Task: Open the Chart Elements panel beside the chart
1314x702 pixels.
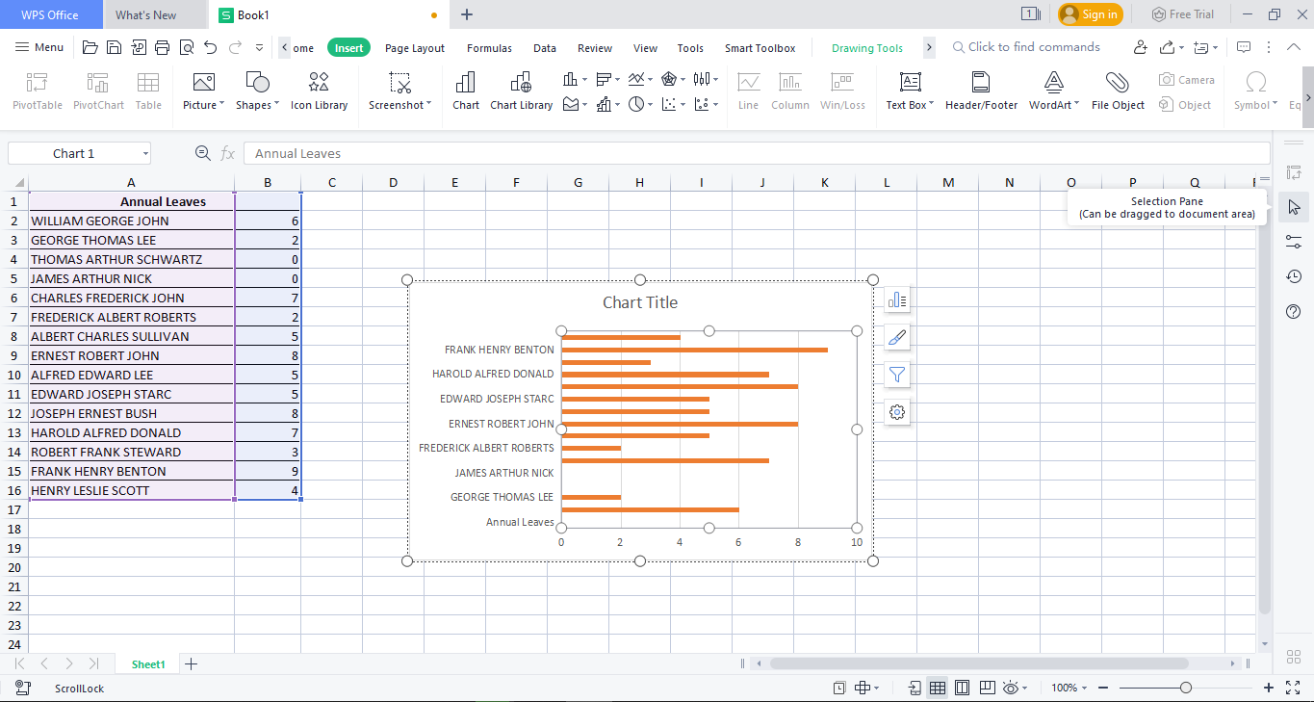Action: (896, 299)
